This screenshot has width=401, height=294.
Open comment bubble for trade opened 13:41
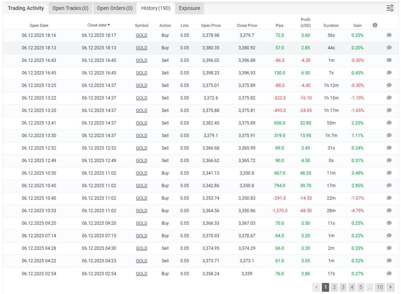coord(389,123)
